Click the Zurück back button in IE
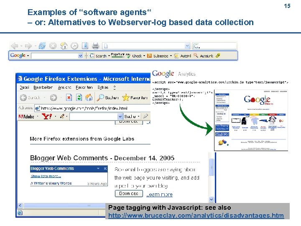This screenshot has width=301, height=226. pos(30,98)
